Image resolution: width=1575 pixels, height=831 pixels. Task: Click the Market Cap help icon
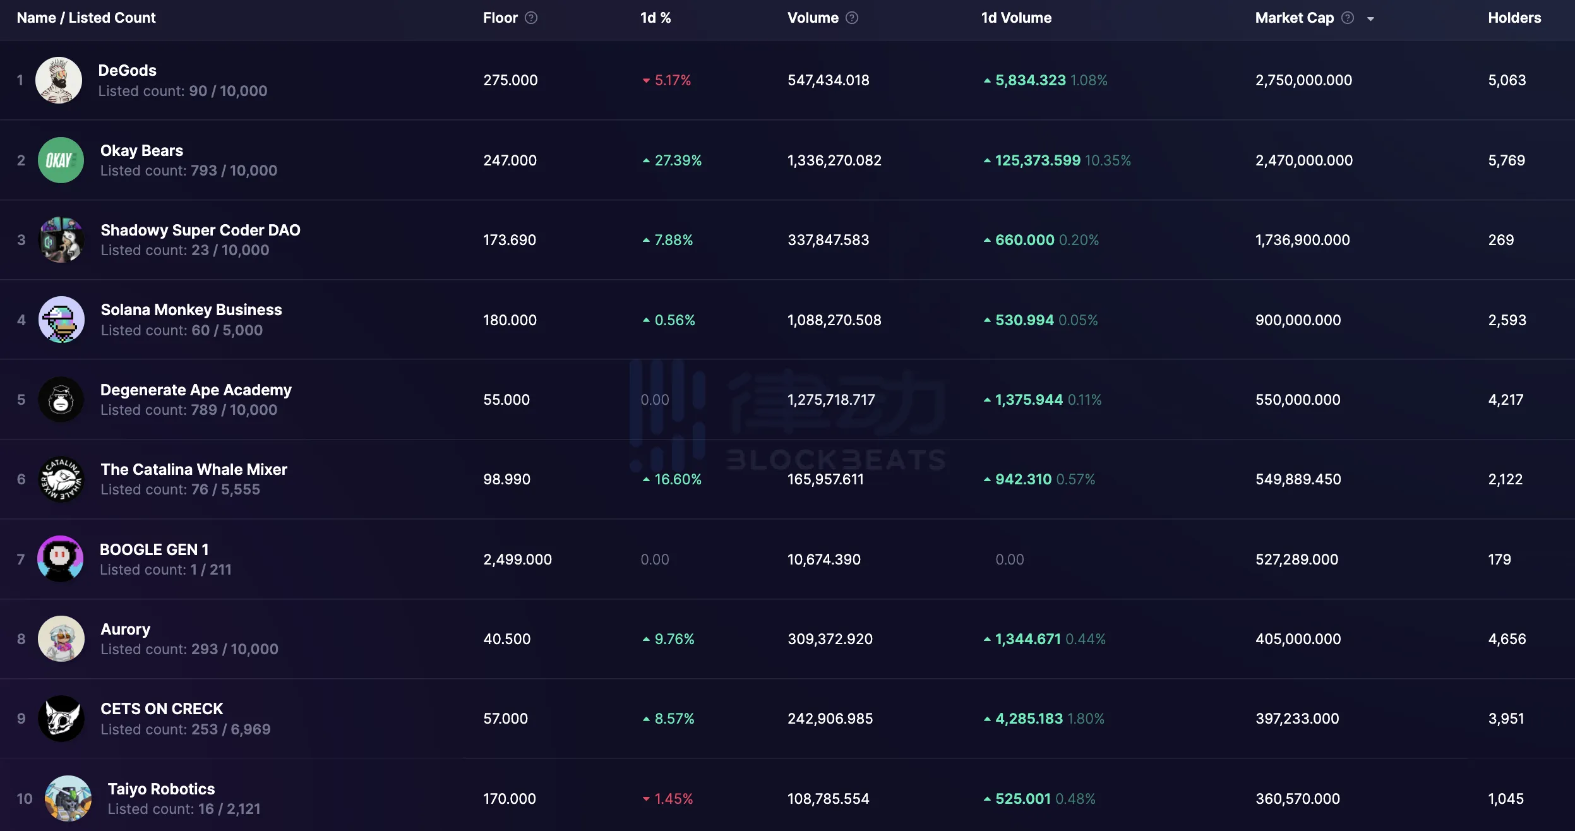pyautogui.click(x=1348, y=18)
